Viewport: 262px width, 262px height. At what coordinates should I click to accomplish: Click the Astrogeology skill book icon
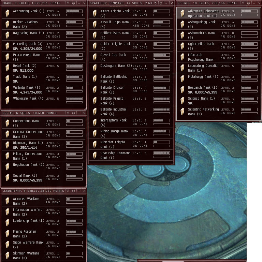182,24
